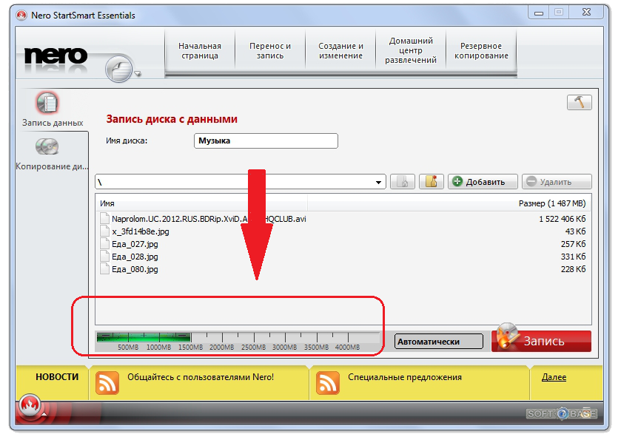
Task: Click the file icon of Naprolom avi
Action: (104, 219)
